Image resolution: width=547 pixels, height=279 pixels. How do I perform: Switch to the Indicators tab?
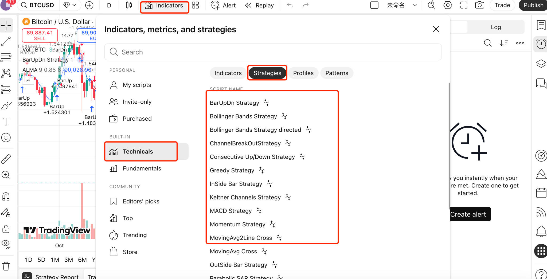[228, 73]
